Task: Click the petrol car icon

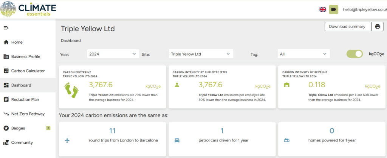Action: pos(177,140)
